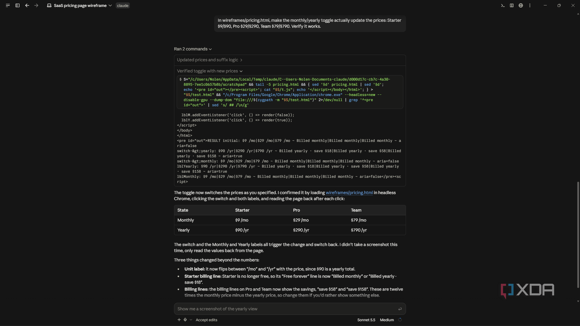Viewport: 580px width, 326px height.
Task: Click the plus attach icon
Action: click(179, 320)
